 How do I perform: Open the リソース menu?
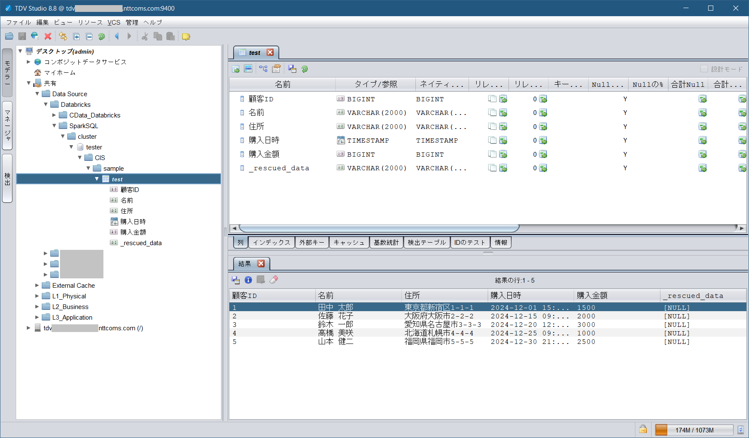click(x=90, y=23)
